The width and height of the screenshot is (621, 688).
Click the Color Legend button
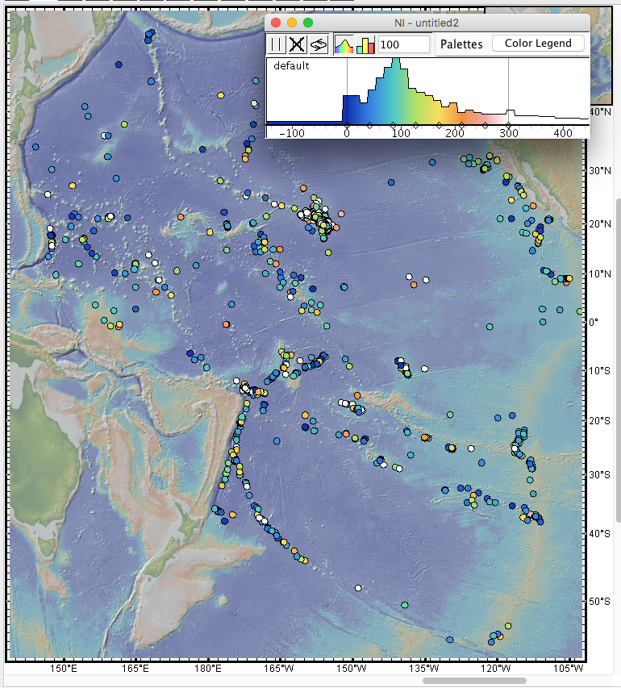(538, 43)
